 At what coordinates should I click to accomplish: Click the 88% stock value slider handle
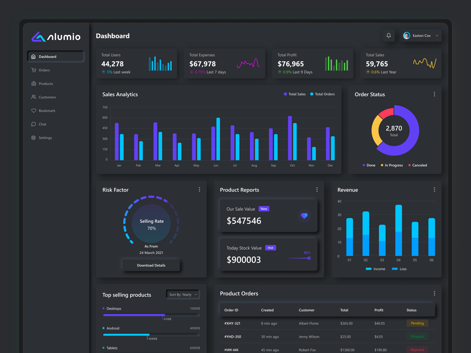coord(309,258)
